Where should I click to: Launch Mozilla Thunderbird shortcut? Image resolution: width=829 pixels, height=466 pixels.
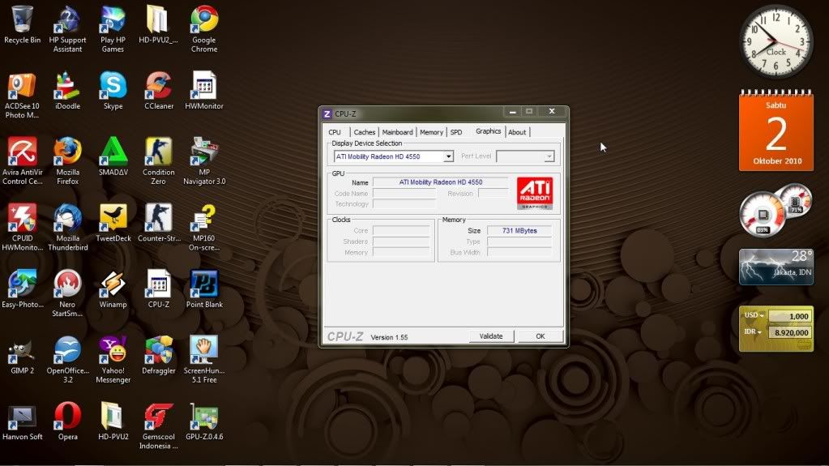(x=68, y=228)
